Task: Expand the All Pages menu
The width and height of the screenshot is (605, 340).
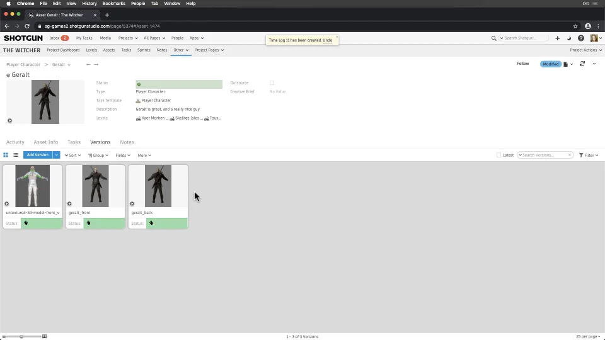Action: point(154,38)
